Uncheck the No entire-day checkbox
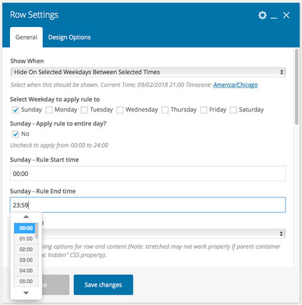This screenshot has width=302, height=305. [15, 134]
